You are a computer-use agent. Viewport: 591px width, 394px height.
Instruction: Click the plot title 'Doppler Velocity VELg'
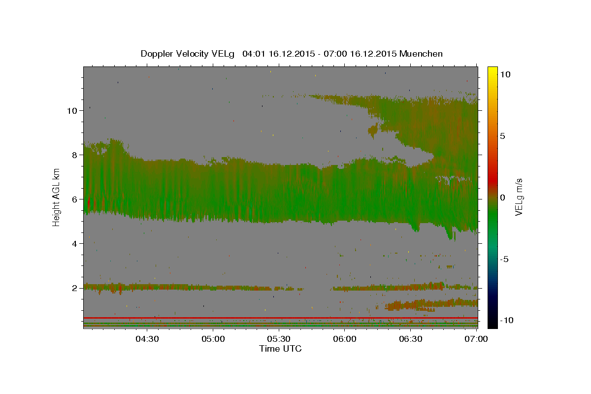(x=189, y=54)
